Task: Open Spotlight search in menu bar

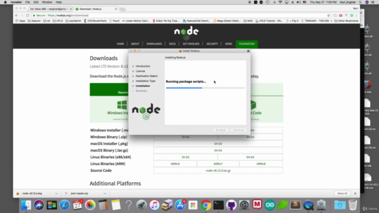Action: pyautogui.click(x=361, y=2)
